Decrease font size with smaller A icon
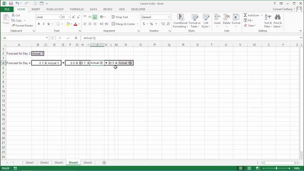304x171 pixels. [78, 17]
